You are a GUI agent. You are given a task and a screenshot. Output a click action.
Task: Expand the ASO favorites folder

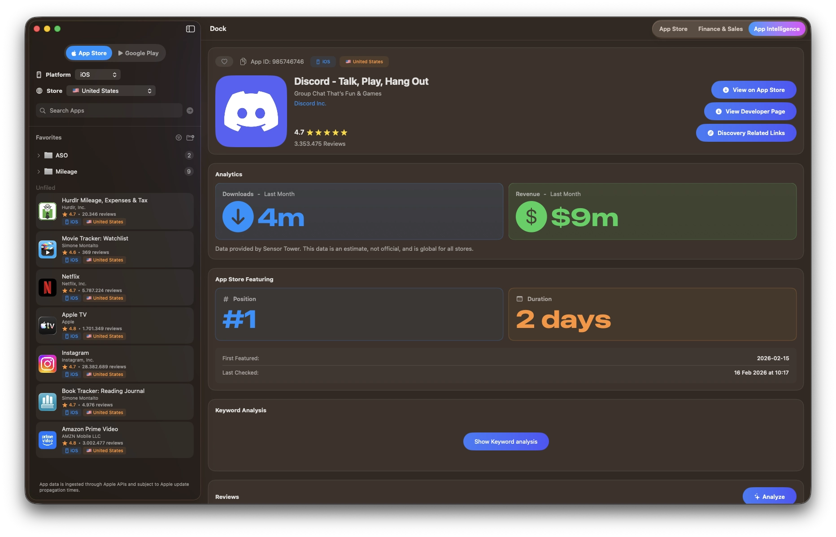(x=38, y=155)
